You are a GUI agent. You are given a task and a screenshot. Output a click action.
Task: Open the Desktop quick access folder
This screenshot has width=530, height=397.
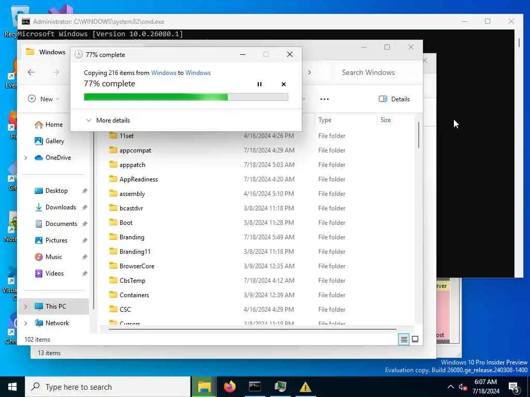tap(51, 191)
